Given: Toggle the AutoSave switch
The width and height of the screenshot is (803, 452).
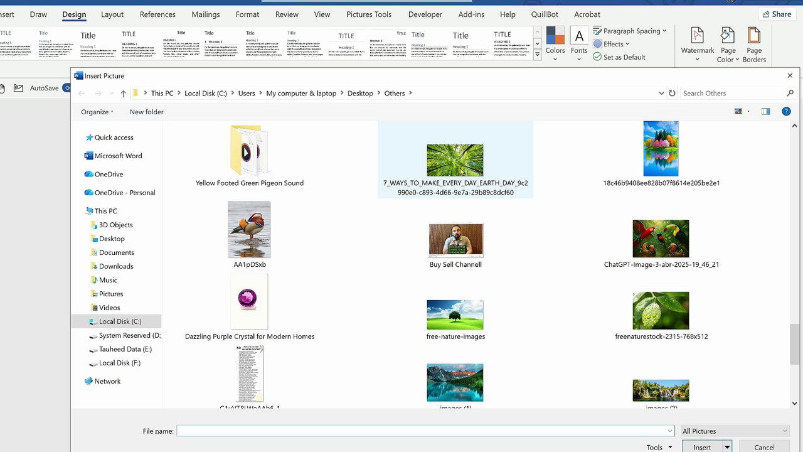Looking at the screenshot, I should 67,88.
